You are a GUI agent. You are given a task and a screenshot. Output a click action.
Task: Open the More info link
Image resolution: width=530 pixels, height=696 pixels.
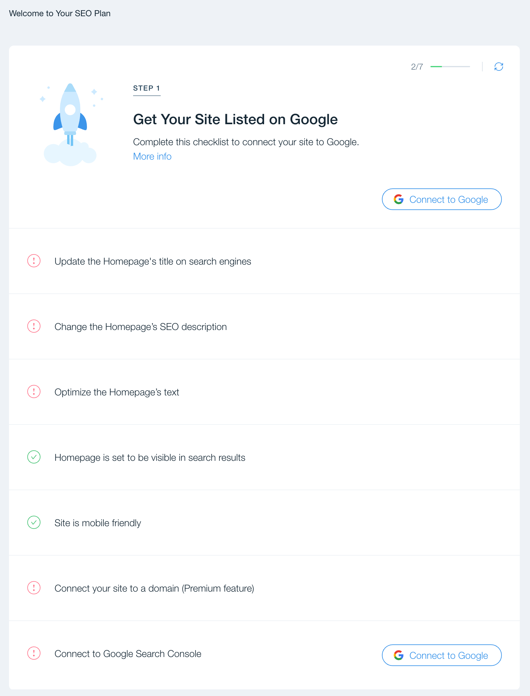coord(152,156)
